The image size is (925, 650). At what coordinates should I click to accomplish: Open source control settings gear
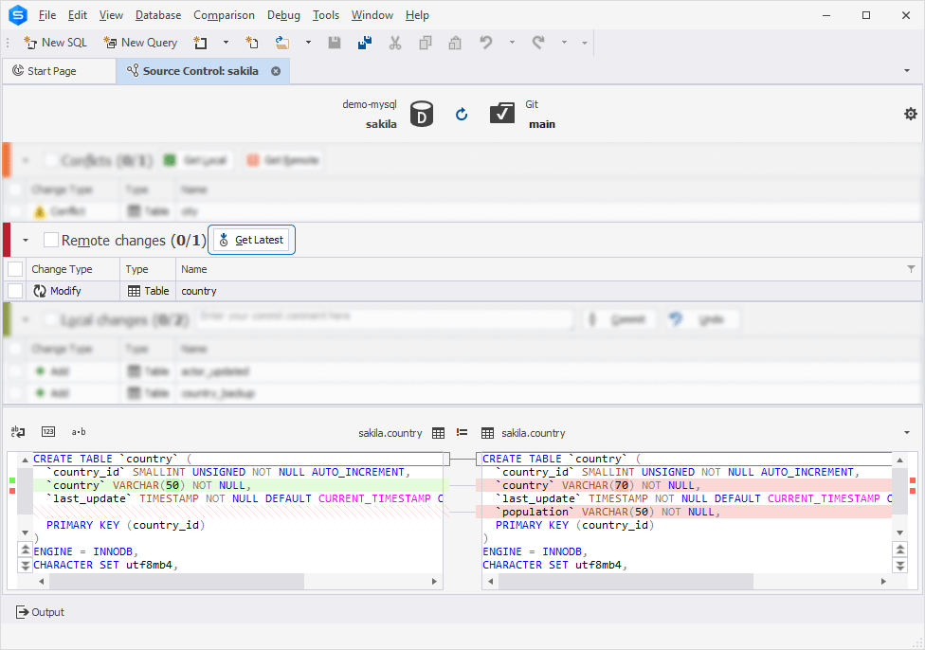910,114
